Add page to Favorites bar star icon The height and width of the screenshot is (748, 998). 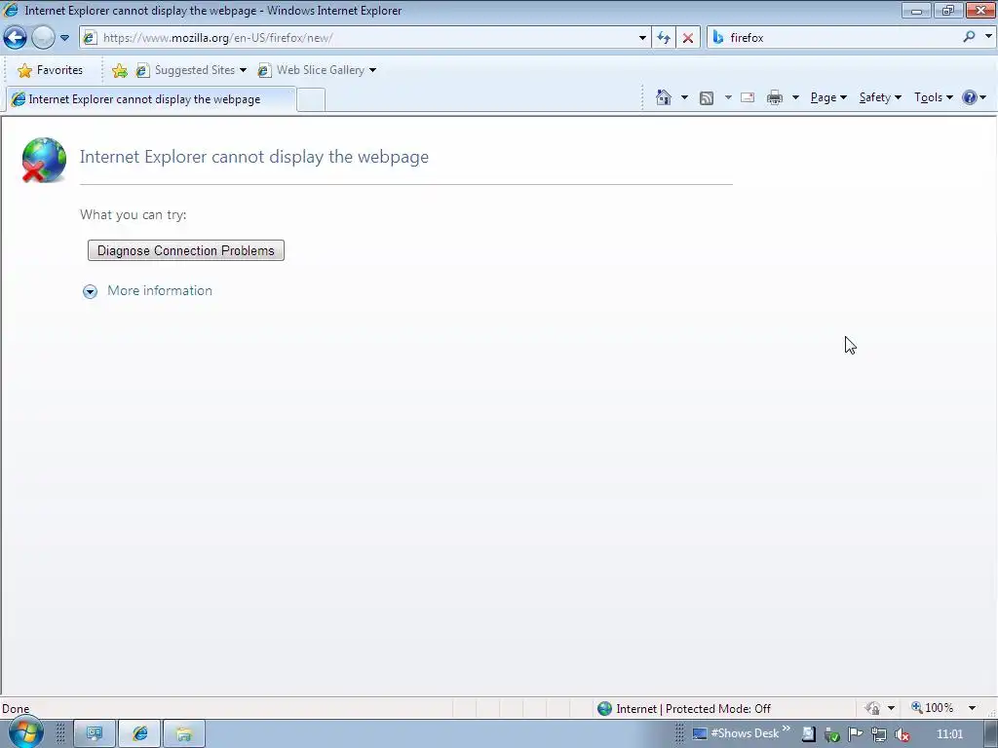point(119,70)
